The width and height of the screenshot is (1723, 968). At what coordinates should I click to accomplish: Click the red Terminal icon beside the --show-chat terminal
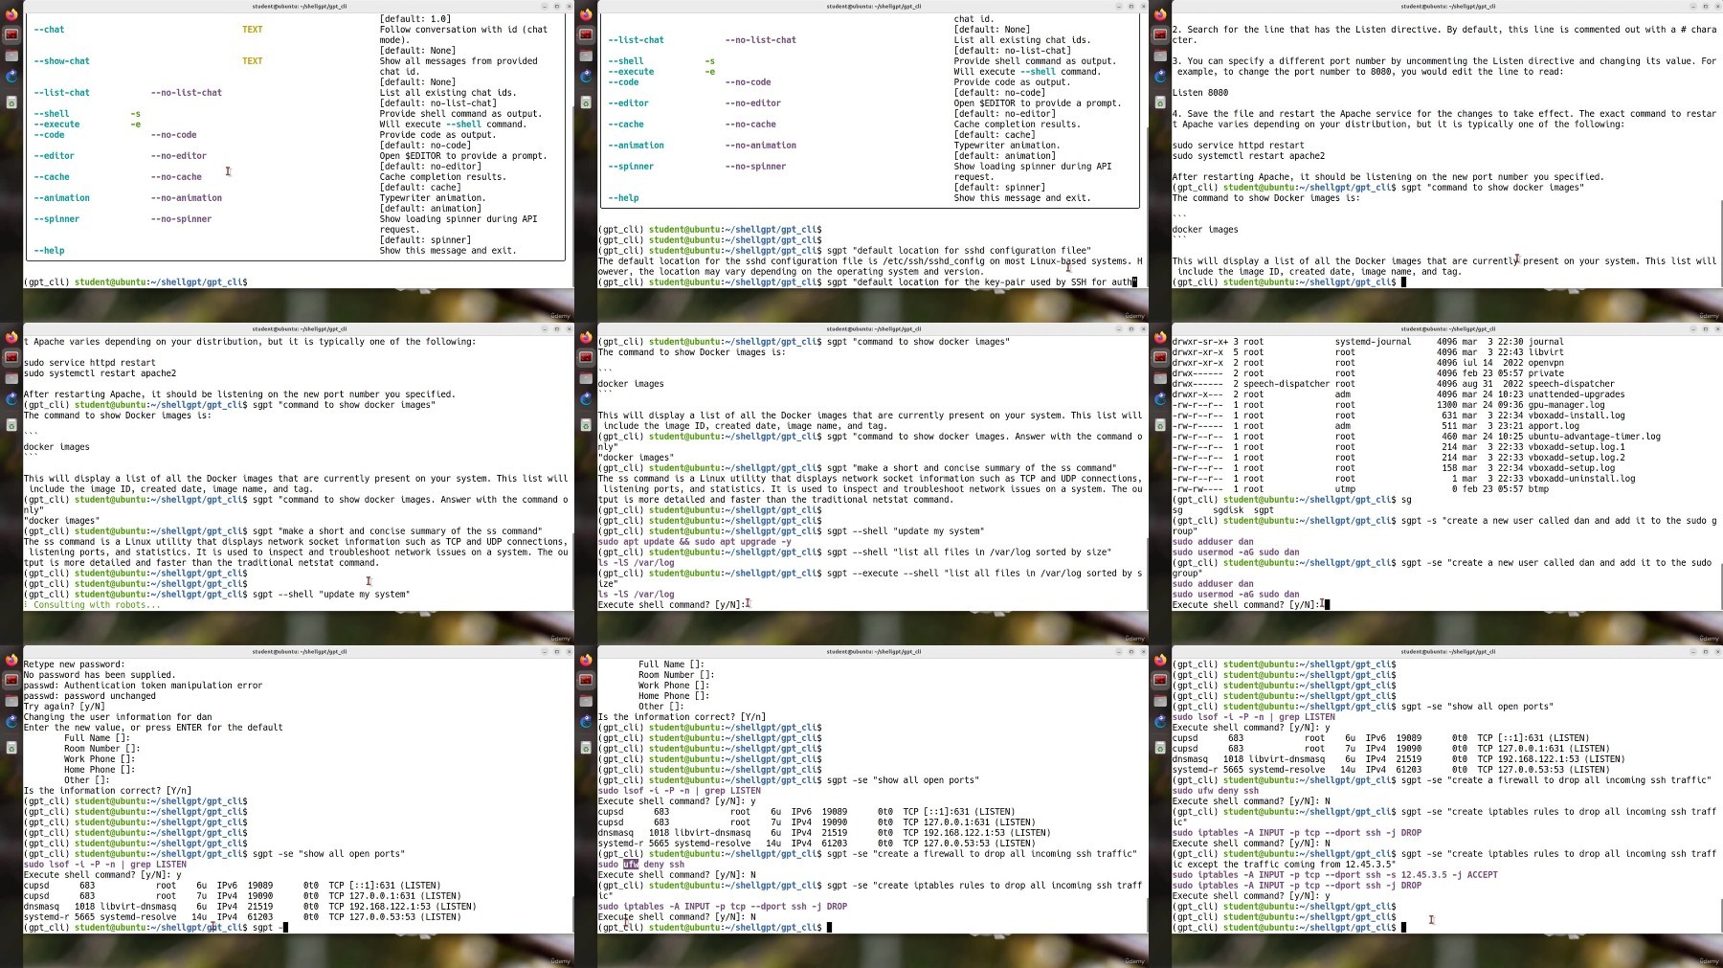[x=11, y=34]
